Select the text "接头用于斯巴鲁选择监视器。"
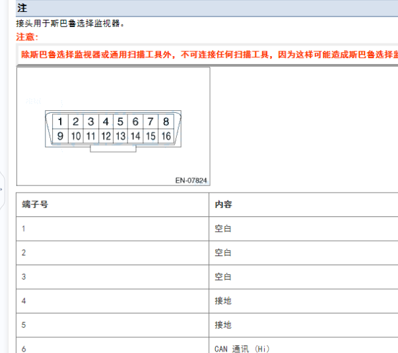 70,23
